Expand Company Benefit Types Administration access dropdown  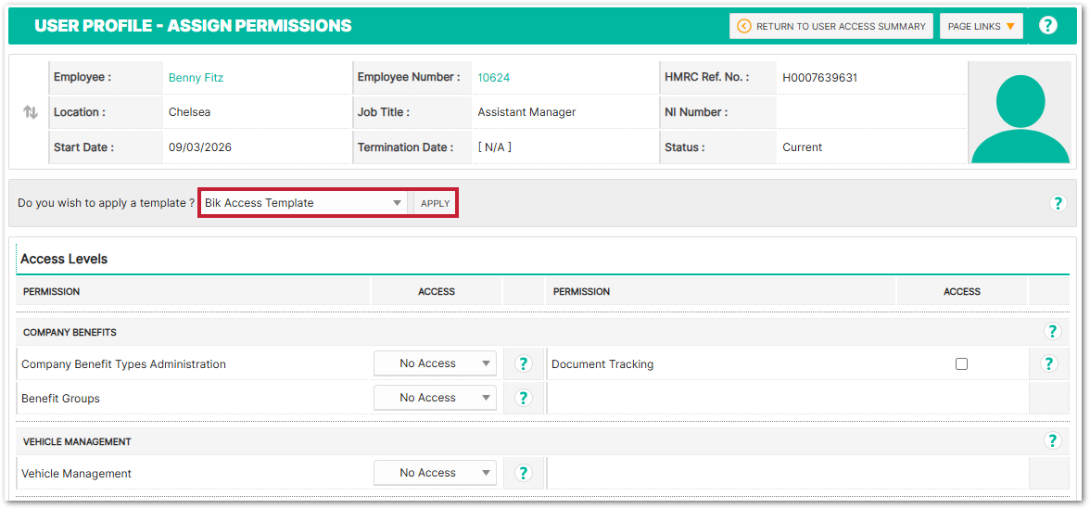coord(435,363)
